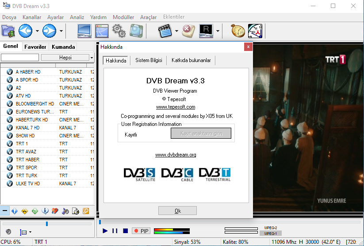Open the Araçlar menu
Viewport: 364px width, 246px height.
(x=148, y=17)
